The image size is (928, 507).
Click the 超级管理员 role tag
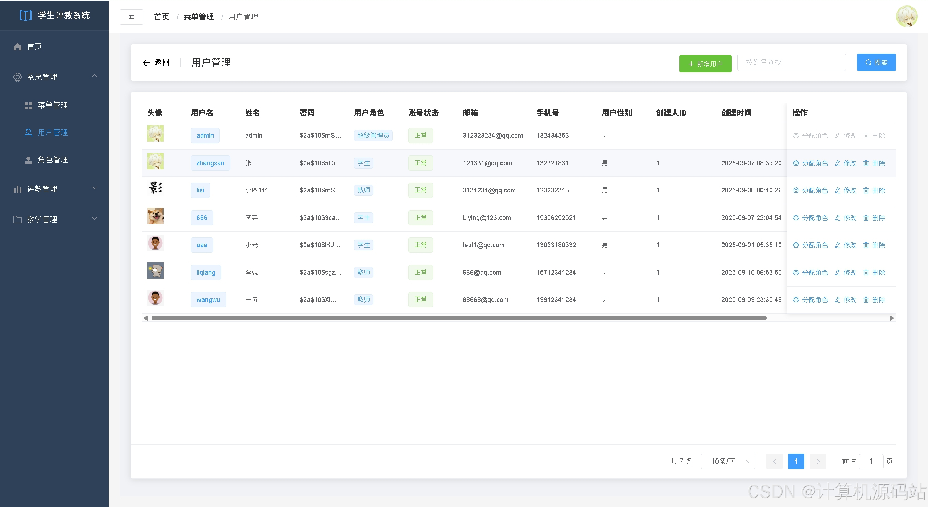(373, 136)
